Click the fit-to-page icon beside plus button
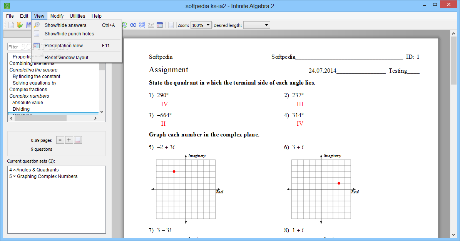460x241 pixels. point(78,140)
